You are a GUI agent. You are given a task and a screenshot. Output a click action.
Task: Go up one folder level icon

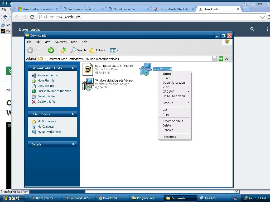coord(64,50)
